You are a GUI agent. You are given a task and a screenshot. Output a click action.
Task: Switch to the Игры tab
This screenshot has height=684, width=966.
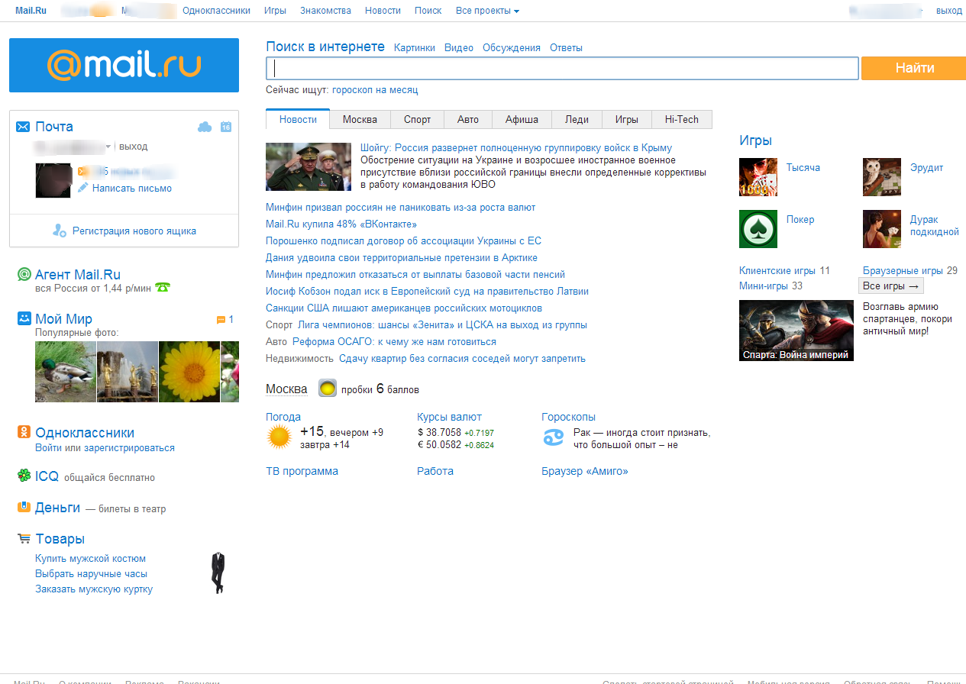pos(627,119)
